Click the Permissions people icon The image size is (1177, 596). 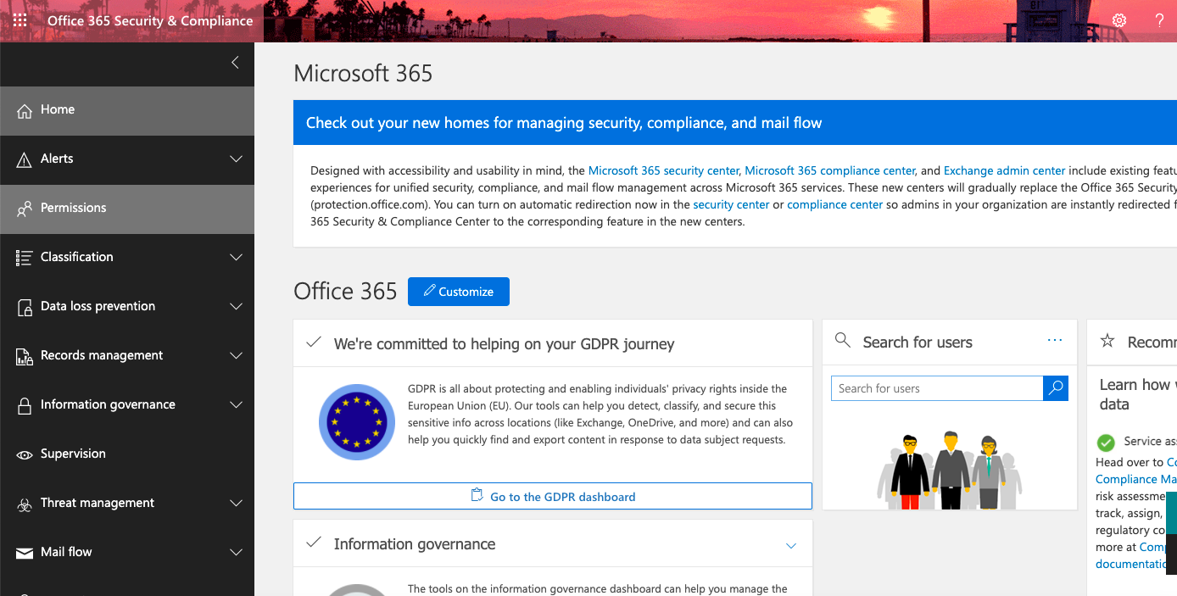(x=25, y=209)
